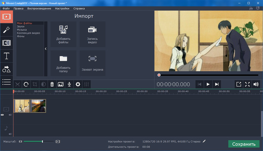This screenshot has width=263, height=151.
Task: Play the preview
Action: pos(208,84)
